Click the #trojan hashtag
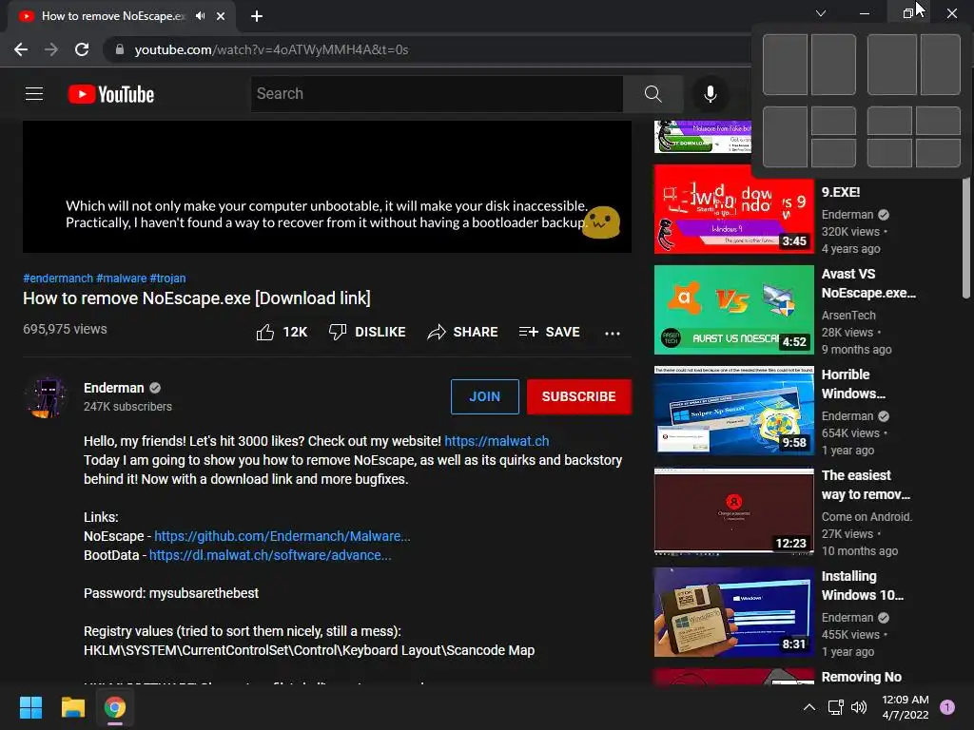Image resolution: width=974 pixels, height=730 pixels. coord(167,279)
